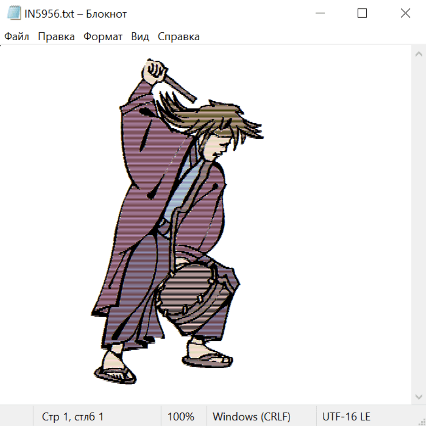Image resolution: width=426 pixels, height=426 pixels.
Task: Open the Справка help menu
Action: coord(178,37)
